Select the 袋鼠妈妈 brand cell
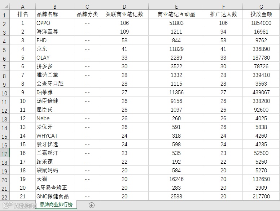The height and width of the screenshot is (211, 280). pos(55,171)
